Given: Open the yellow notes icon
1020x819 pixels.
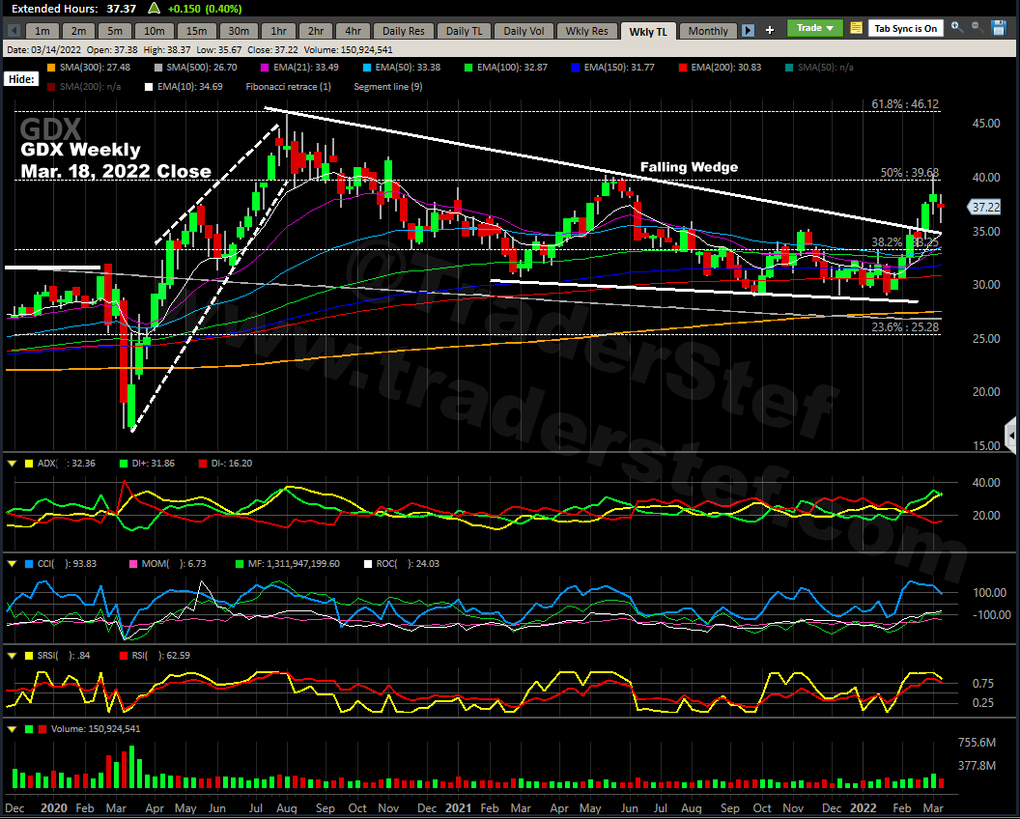Looking at the screenshot, I should [x=856, y=28].
